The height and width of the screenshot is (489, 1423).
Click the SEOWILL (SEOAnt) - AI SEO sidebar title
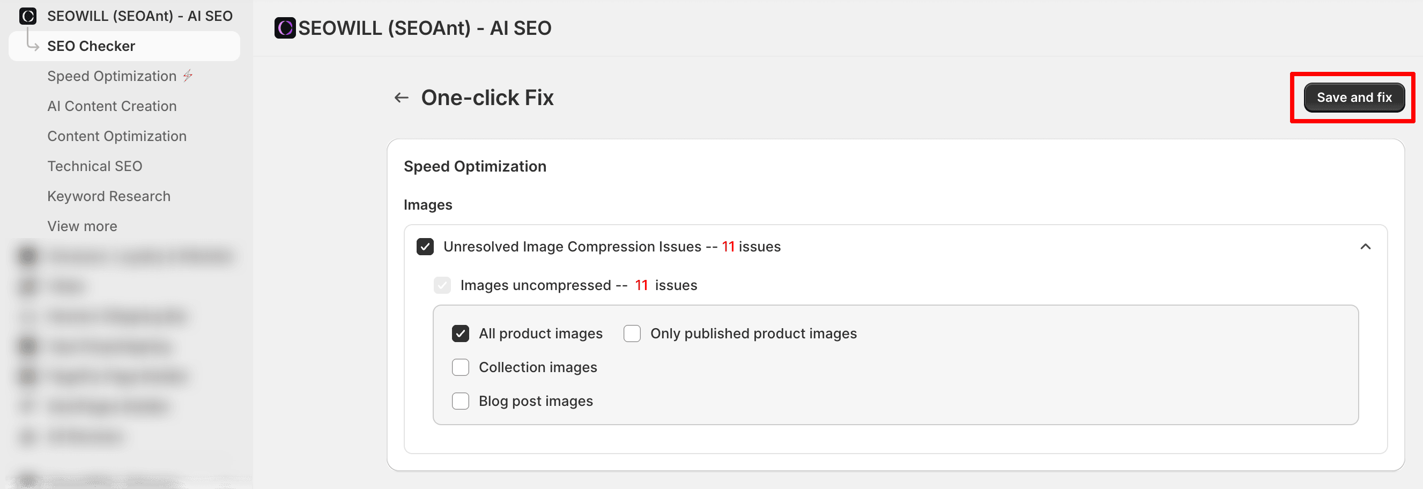[x=140, y=16]
